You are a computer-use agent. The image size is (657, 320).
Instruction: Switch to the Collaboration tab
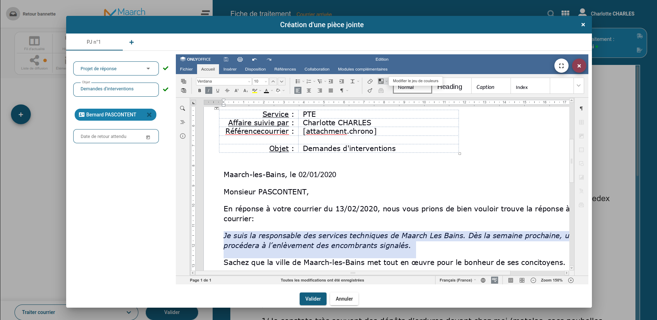tap(317, 69)
